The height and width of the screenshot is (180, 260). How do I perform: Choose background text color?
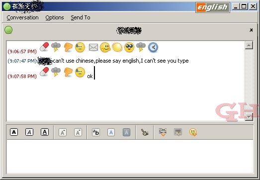126,132
